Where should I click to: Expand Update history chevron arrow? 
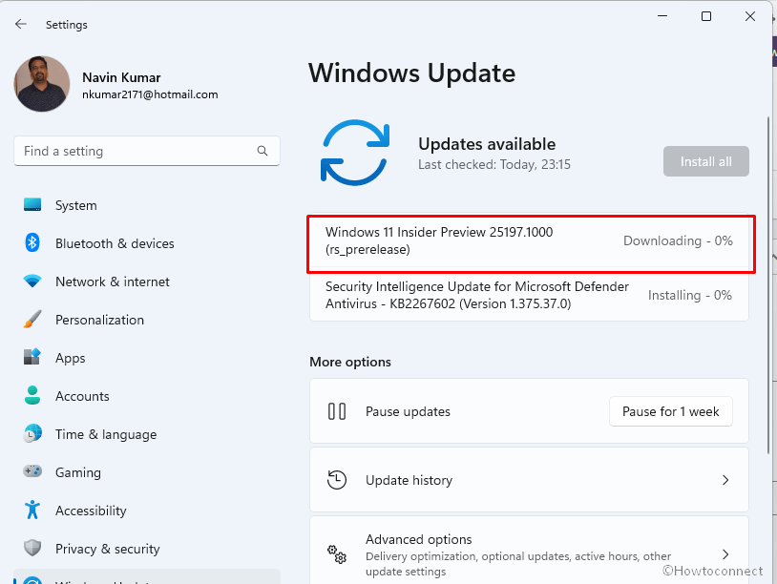pos(724,480)
